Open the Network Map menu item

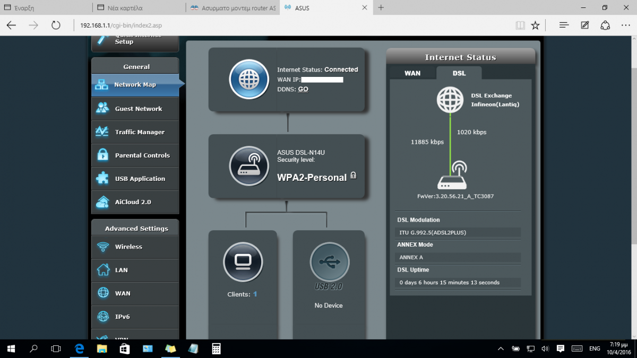click(x=135, y=85)
